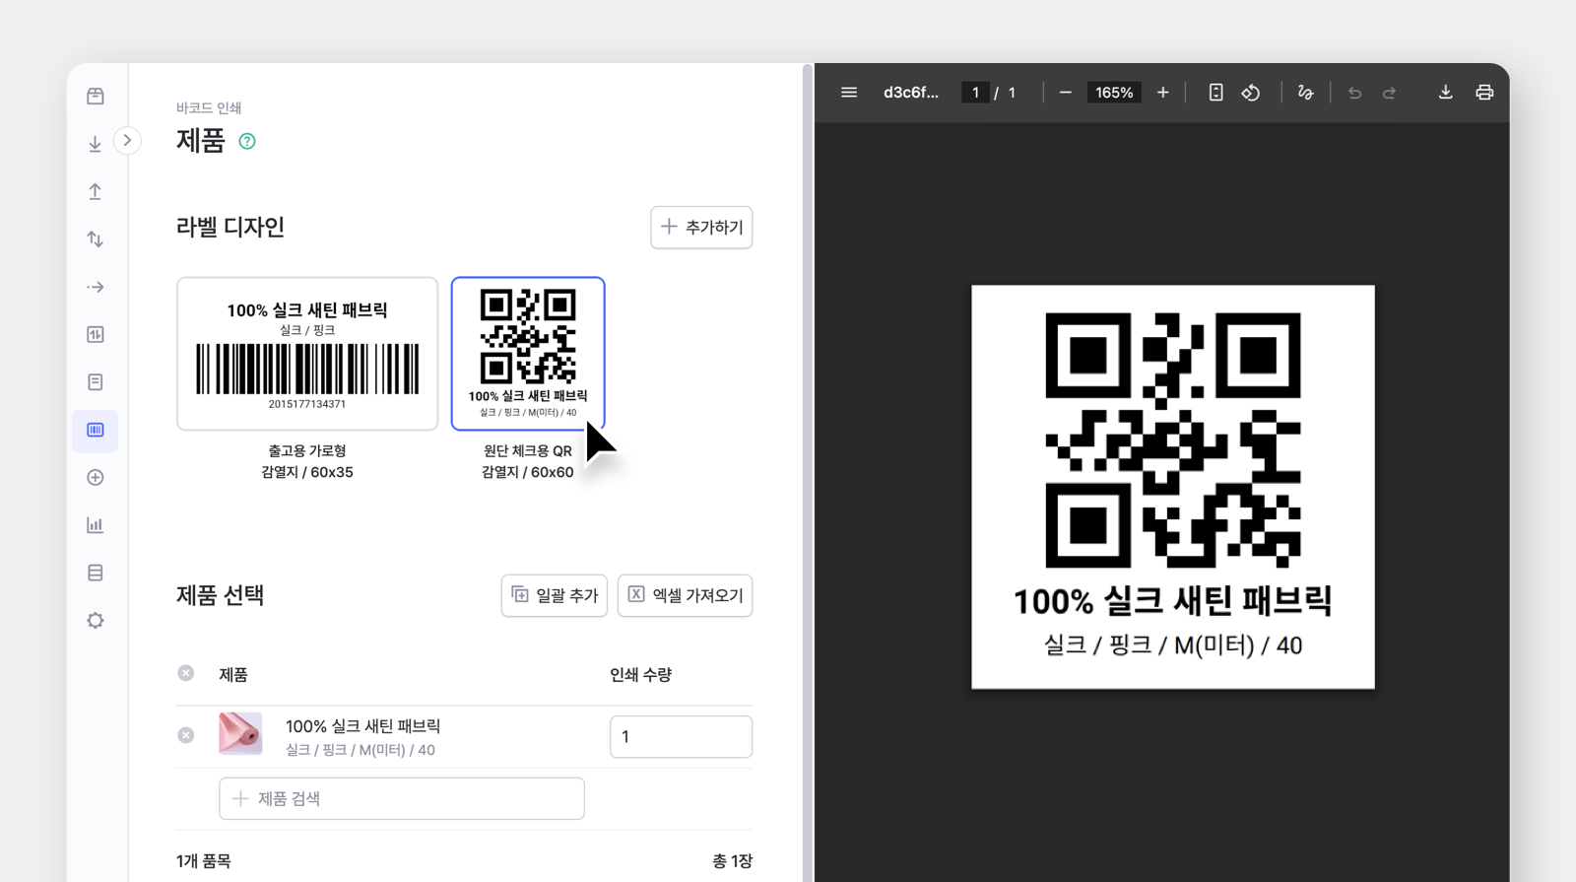Select the highlighted barcode print sidebar icon
This screenshot has height=882, width=1576.
pyautogui.click(x=96, y=430)
